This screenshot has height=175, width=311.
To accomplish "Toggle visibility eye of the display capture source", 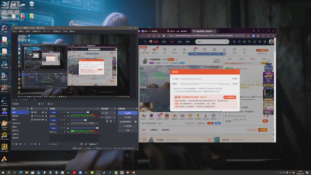I will click(43, 120).
